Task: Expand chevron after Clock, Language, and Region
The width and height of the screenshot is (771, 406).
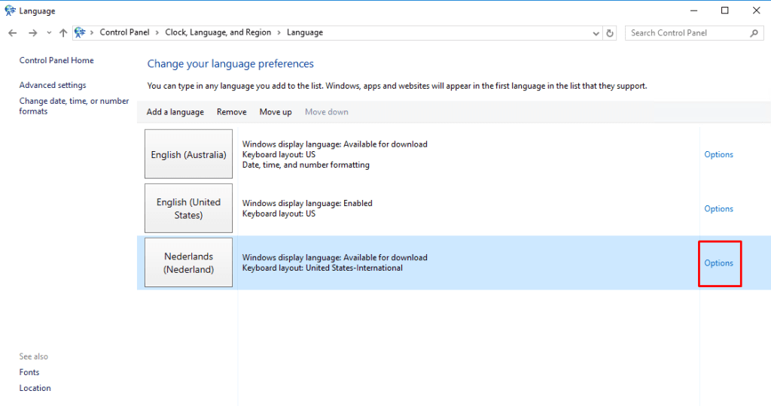Action: [x=279, y=33]
